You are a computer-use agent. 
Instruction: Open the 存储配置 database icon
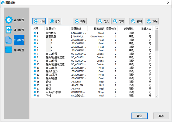coord(9,50)
